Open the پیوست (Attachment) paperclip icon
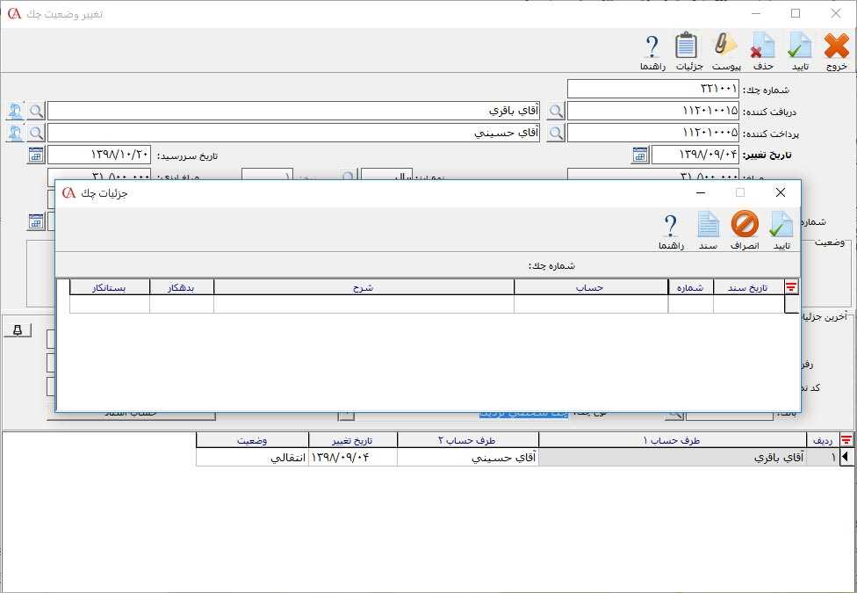 pos(725,51)
